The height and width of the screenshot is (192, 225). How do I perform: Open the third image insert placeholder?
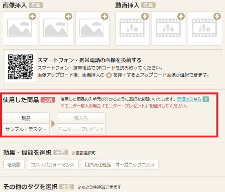click(92, 29)
